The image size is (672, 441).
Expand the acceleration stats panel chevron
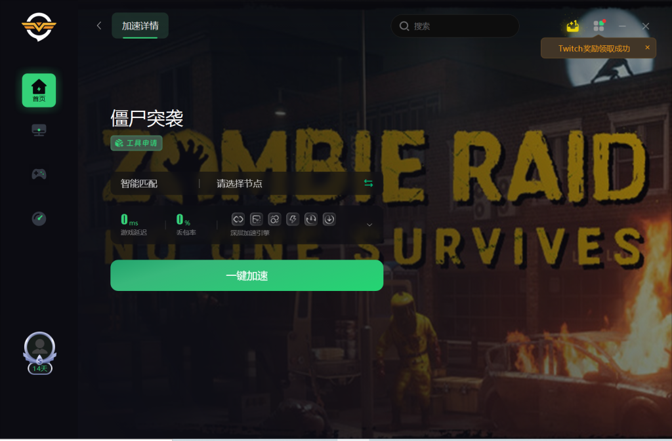[369, 225]
